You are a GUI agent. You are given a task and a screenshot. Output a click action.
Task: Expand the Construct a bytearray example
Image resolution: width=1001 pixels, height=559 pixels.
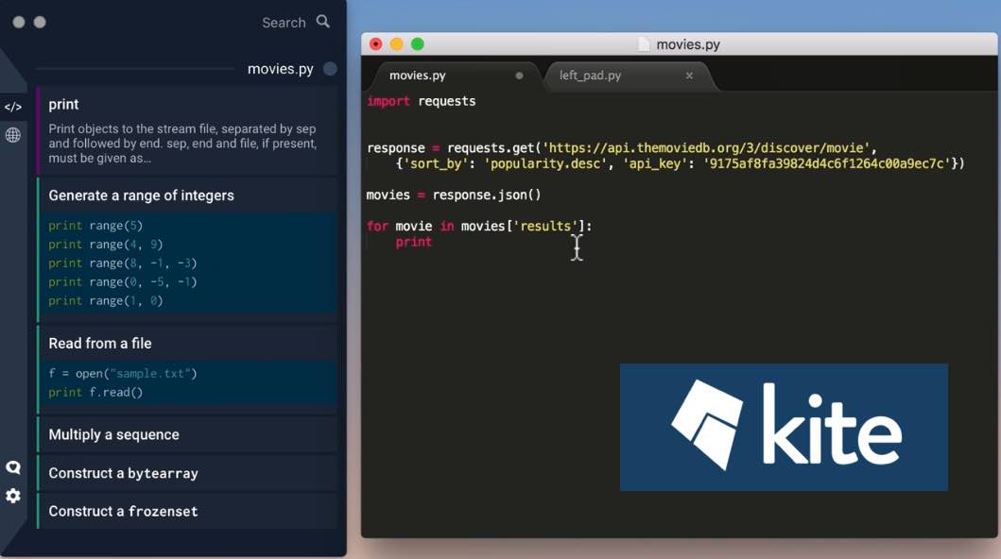[x=124, y=473]
